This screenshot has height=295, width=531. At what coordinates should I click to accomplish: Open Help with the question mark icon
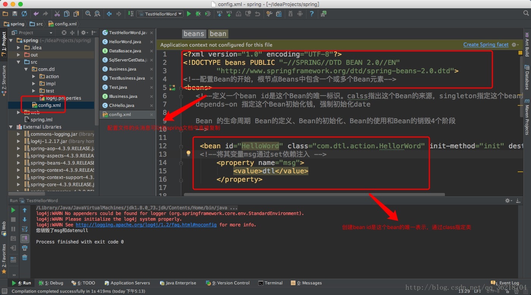[312, 14]
